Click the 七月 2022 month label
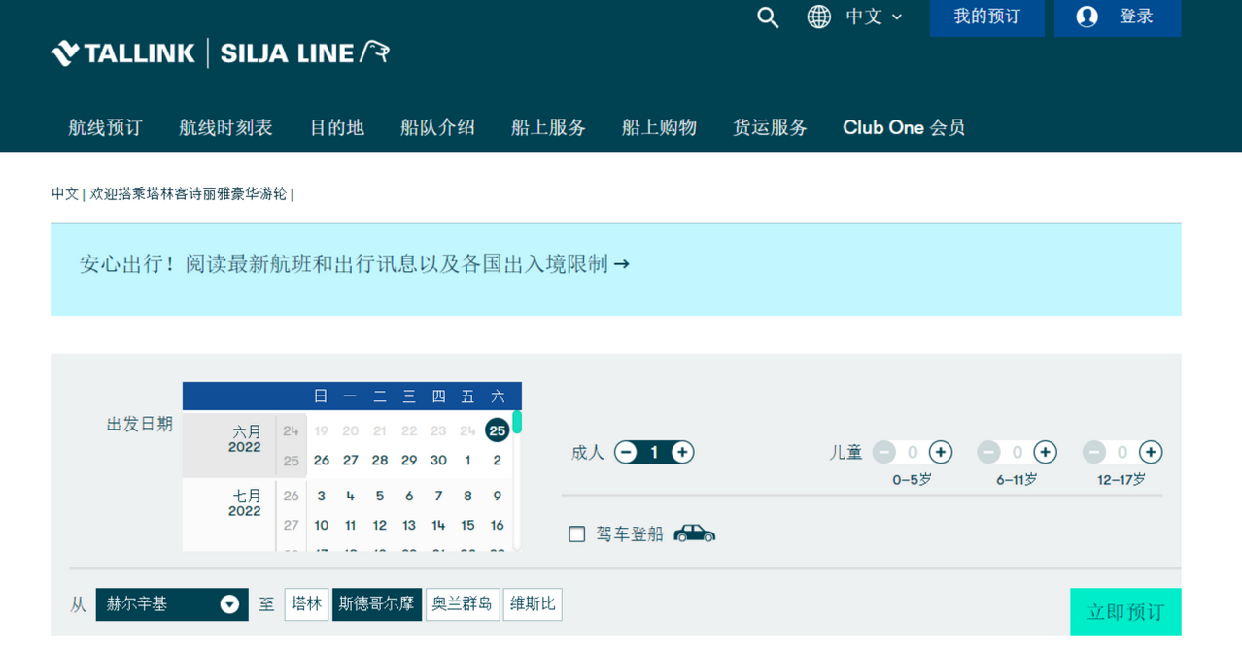 246,503
